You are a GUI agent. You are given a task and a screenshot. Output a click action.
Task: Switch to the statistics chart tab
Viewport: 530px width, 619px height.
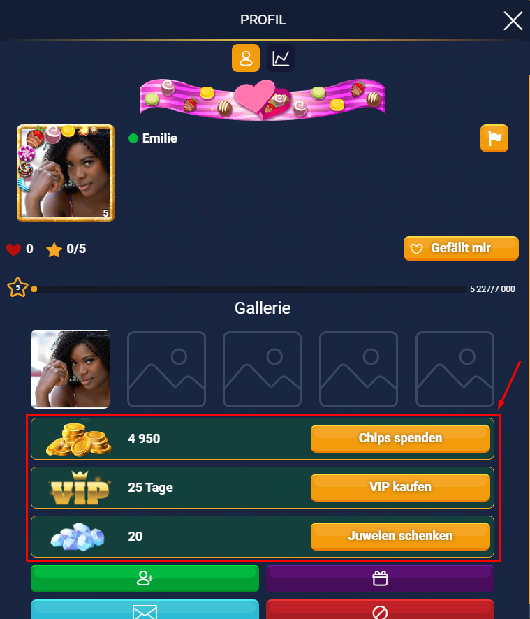pyautogui.click(x=281, y=58)
